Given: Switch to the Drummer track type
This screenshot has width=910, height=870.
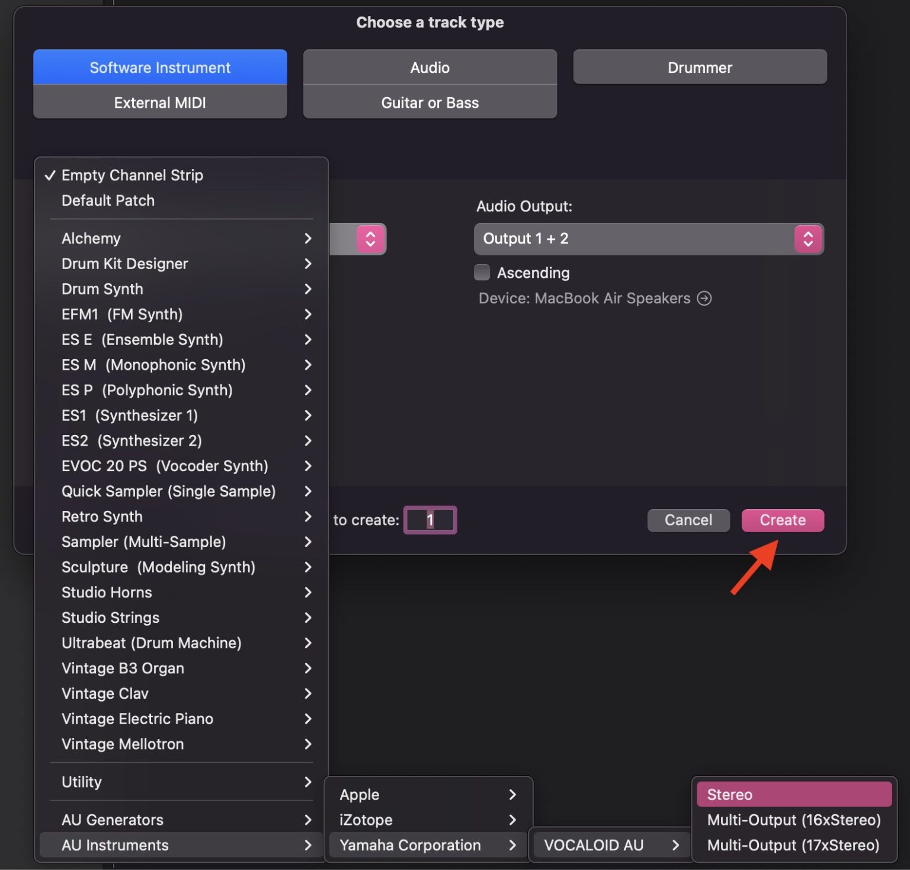Looking at the screenshot, I should tap(699, 67).
